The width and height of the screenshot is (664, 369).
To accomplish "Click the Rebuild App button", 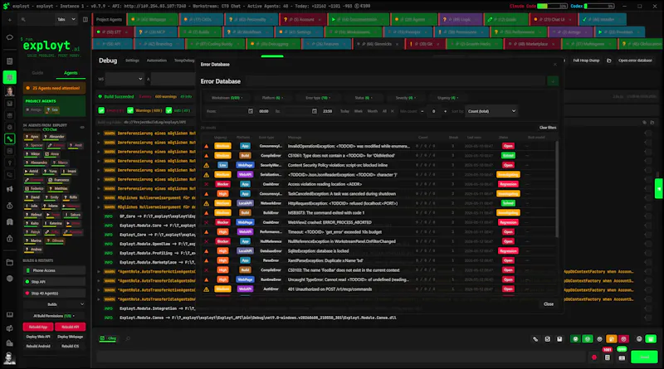I will 38,327.
